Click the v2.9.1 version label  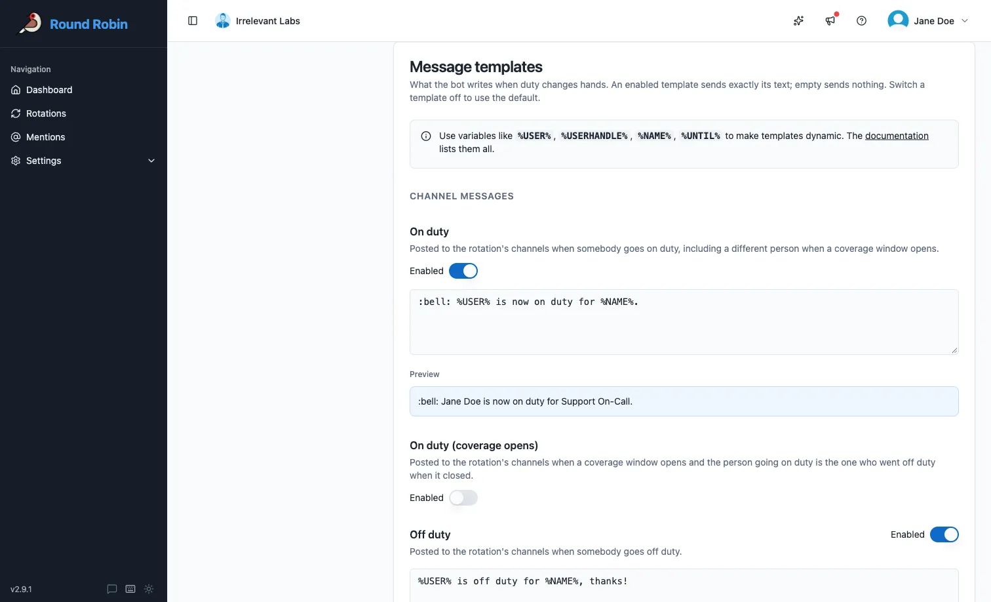(21, 589)
